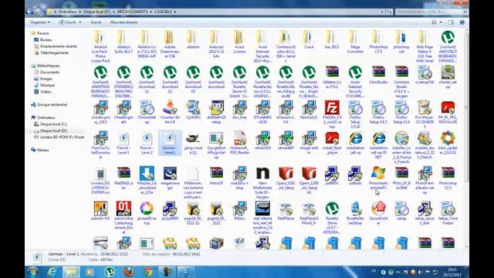494x278 pixels.
Task: Select Groupe résidentiel in the sidebar
Action: click(52, 105)
